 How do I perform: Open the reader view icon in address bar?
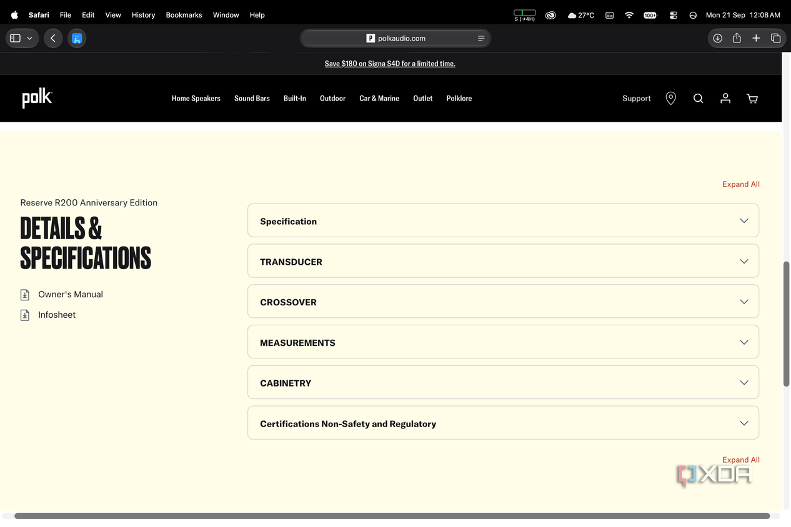(481, 38)
